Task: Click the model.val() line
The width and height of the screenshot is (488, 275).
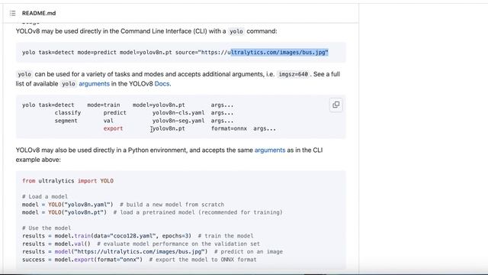Action: [x=141, y=244]
